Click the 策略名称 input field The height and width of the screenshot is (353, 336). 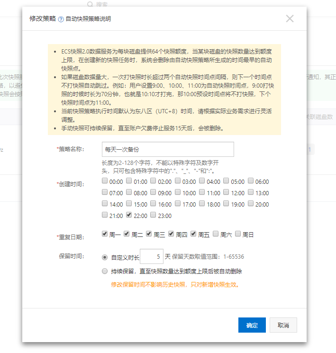tap(168, 149)
